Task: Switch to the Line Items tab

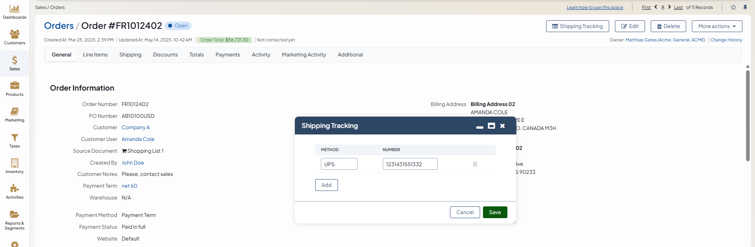Action: click(x=95, y=55)
